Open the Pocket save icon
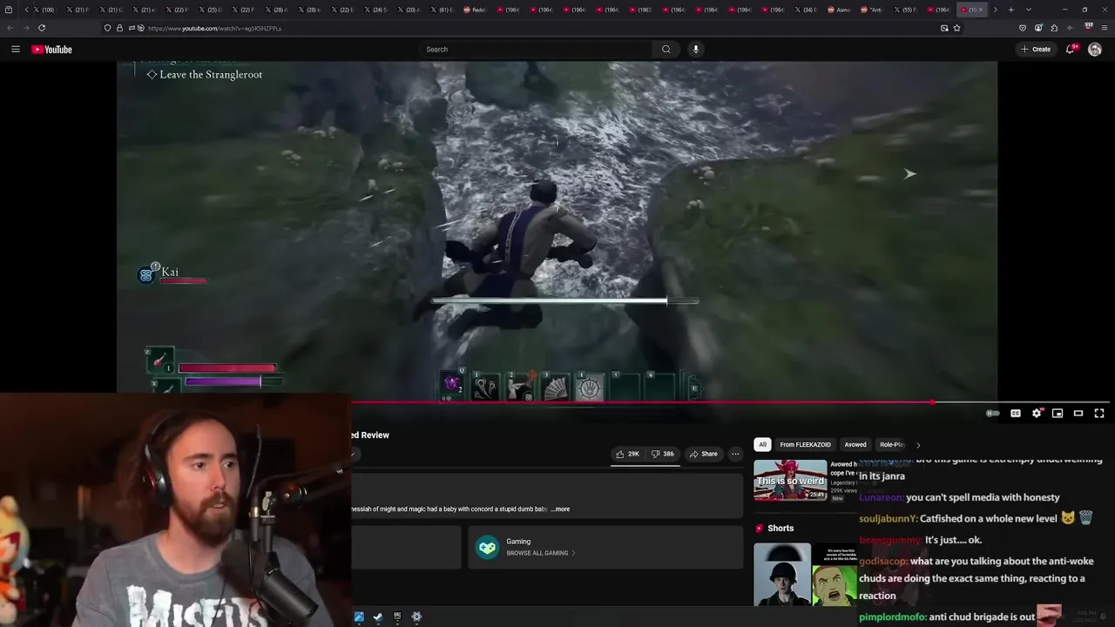The image size is (1115, 627). pos(1023,28)
